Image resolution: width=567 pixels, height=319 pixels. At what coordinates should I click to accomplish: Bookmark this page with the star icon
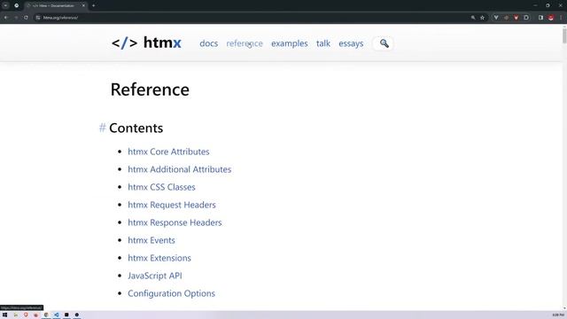(482, 18)
